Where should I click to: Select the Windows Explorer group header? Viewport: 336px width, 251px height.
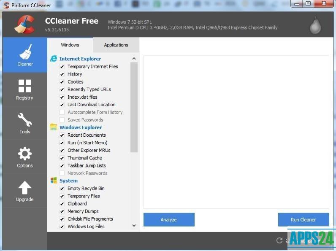80,127
